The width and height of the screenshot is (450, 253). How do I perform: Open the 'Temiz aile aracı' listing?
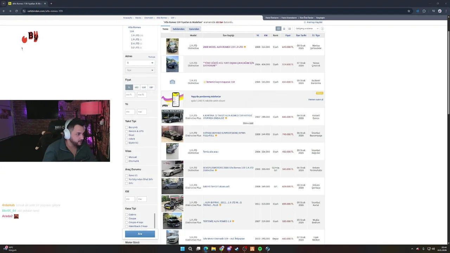[x=211, y=152]
